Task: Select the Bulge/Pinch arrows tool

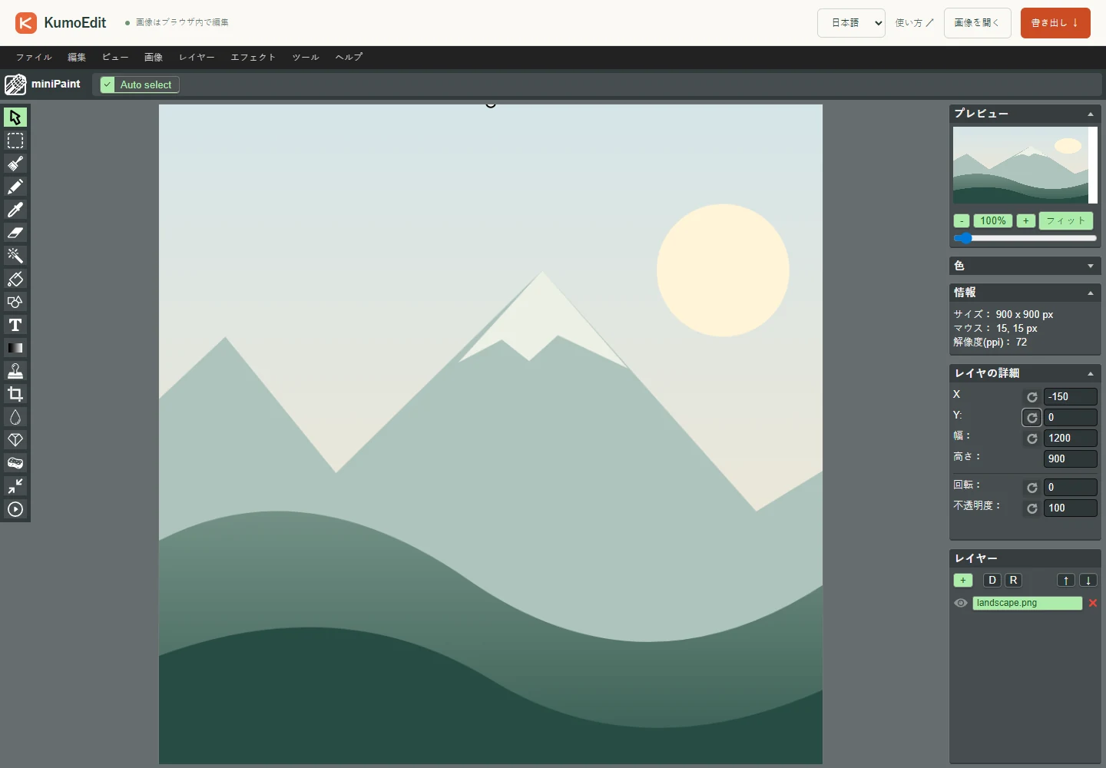Action: click(15, 486)
